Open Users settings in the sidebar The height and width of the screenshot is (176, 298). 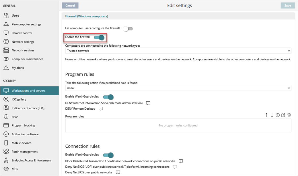15,15
